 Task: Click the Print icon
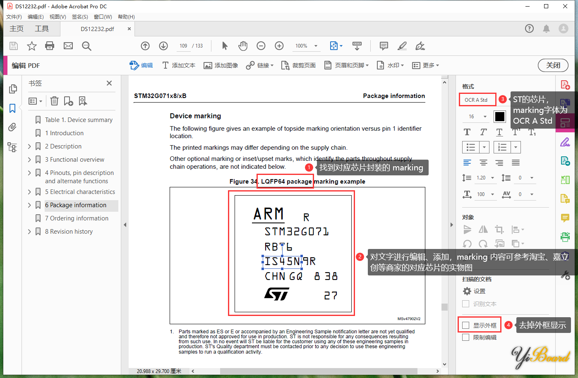(50, 46)
